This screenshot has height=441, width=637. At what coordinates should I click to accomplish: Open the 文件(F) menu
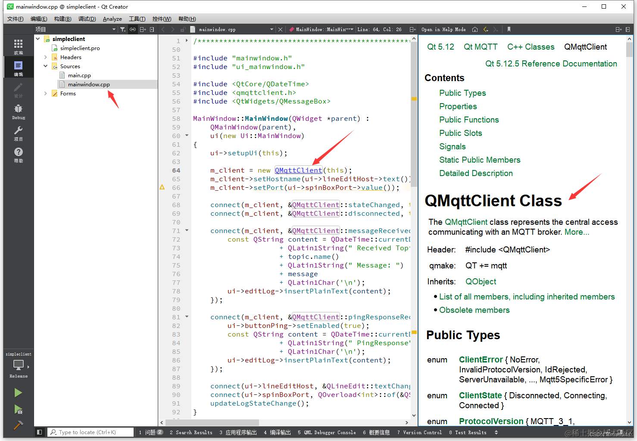tap(16, 19)
